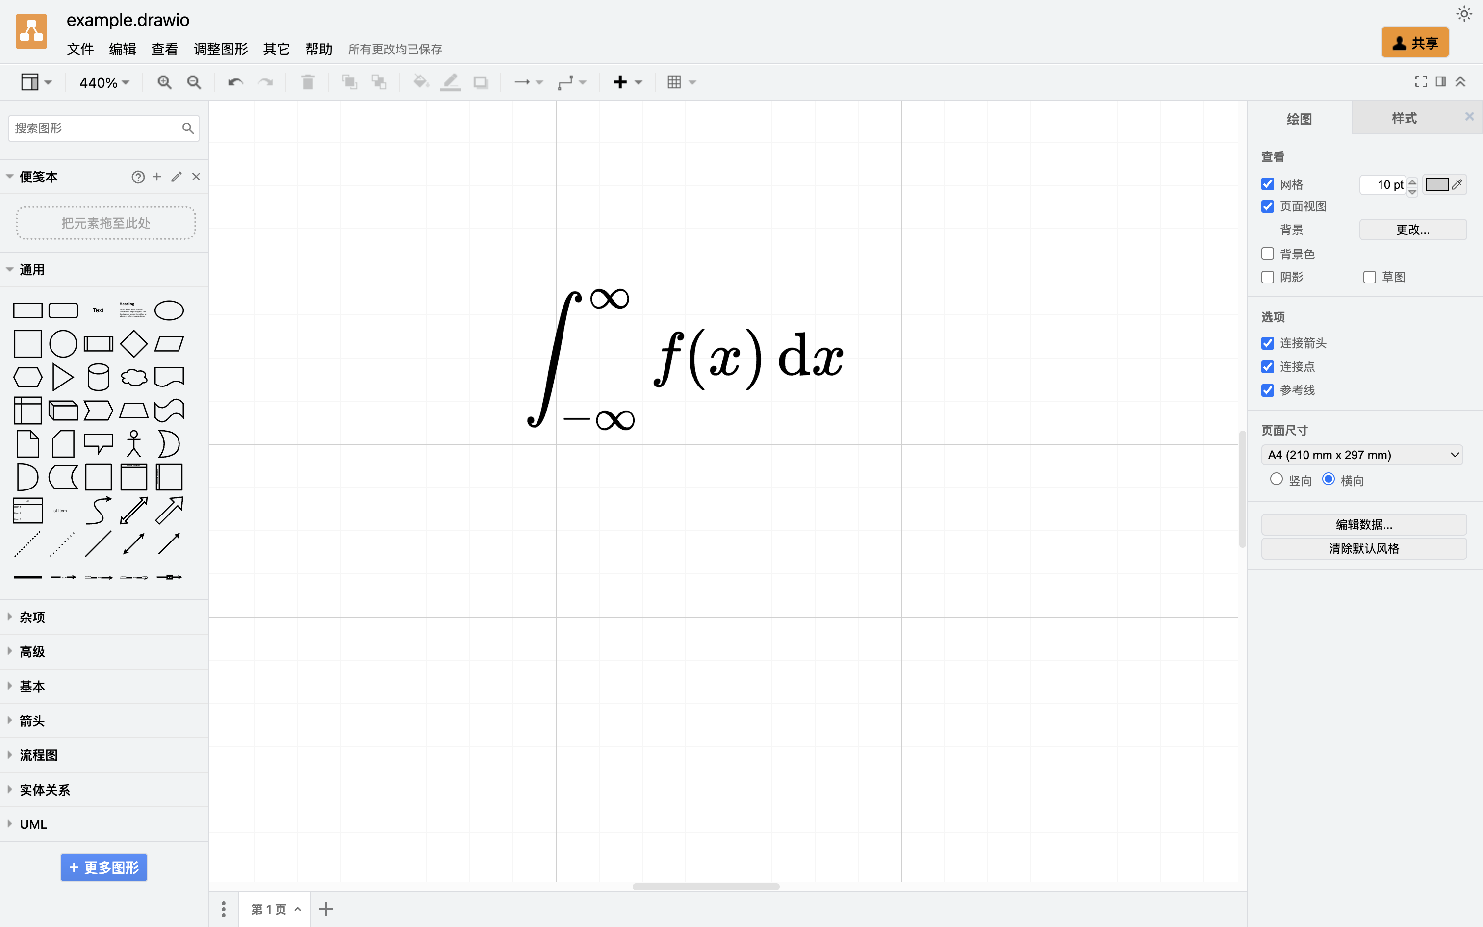Select the 竖向 portrait radio button
The image size is (1483, 927).
coord(1276,480)
